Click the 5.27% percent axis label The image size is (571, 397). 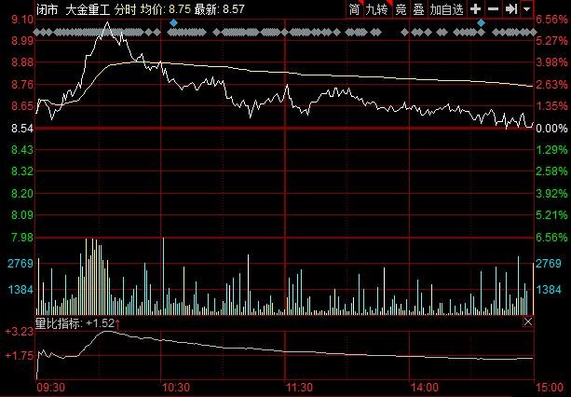pos(551,40)
